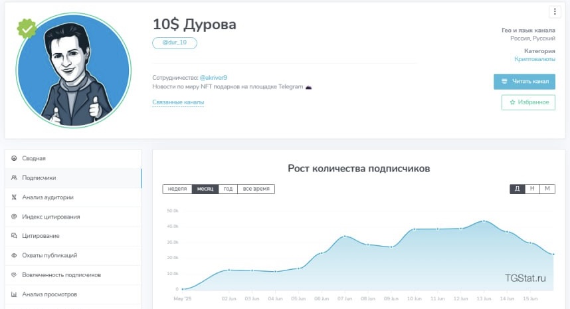Click the Охваты публикаций eye icon
Image resolution: width=570 pixels, height=309 pixels.
(x=14, y=255)
